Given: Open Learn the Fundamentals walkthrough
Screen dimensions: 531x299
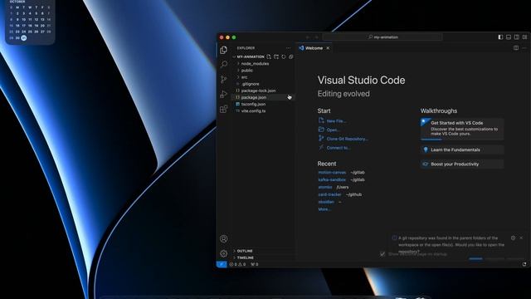Looking at the screenshot, I should [x=462, y=149].
